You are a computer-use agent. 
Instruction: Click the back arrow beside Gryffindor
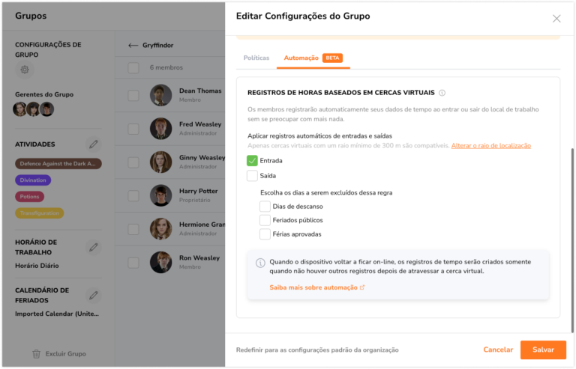point(133,45)
